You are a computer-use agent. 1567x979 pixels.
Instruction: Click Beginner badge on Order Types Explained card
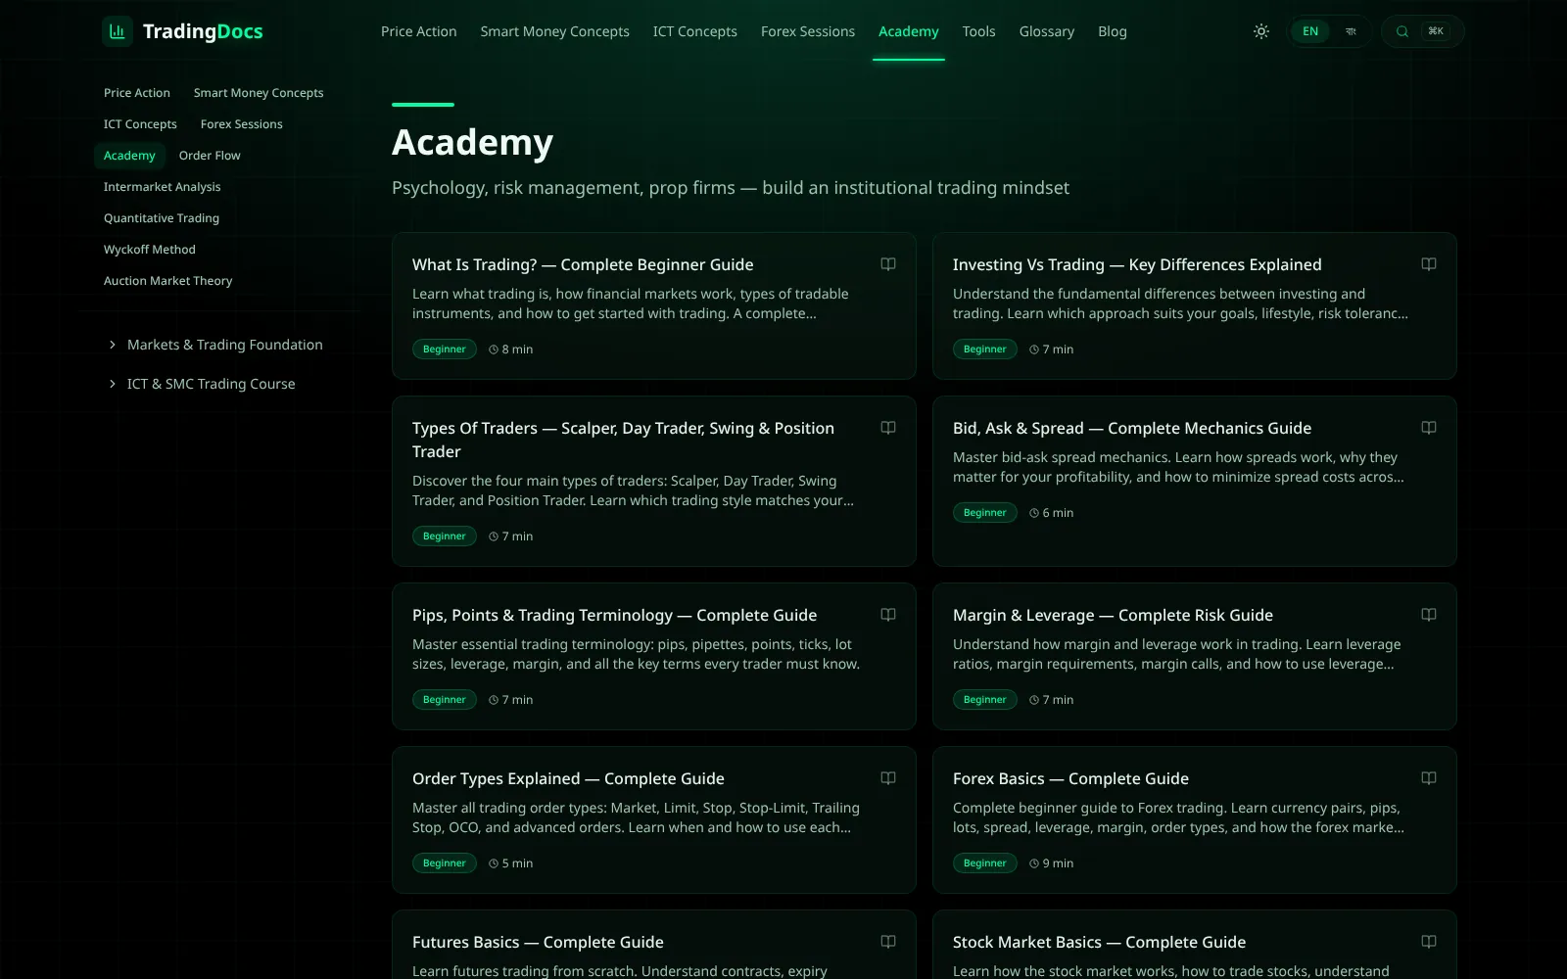click(x=445, y=863)
